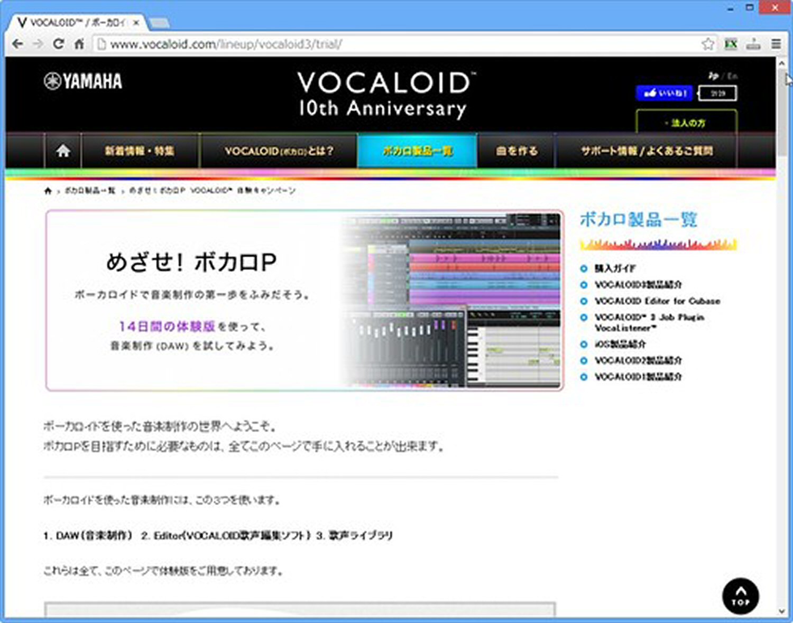Click the green EX extension icon
This screenshot has height=623, width=793.
click(x=731, y=44)
